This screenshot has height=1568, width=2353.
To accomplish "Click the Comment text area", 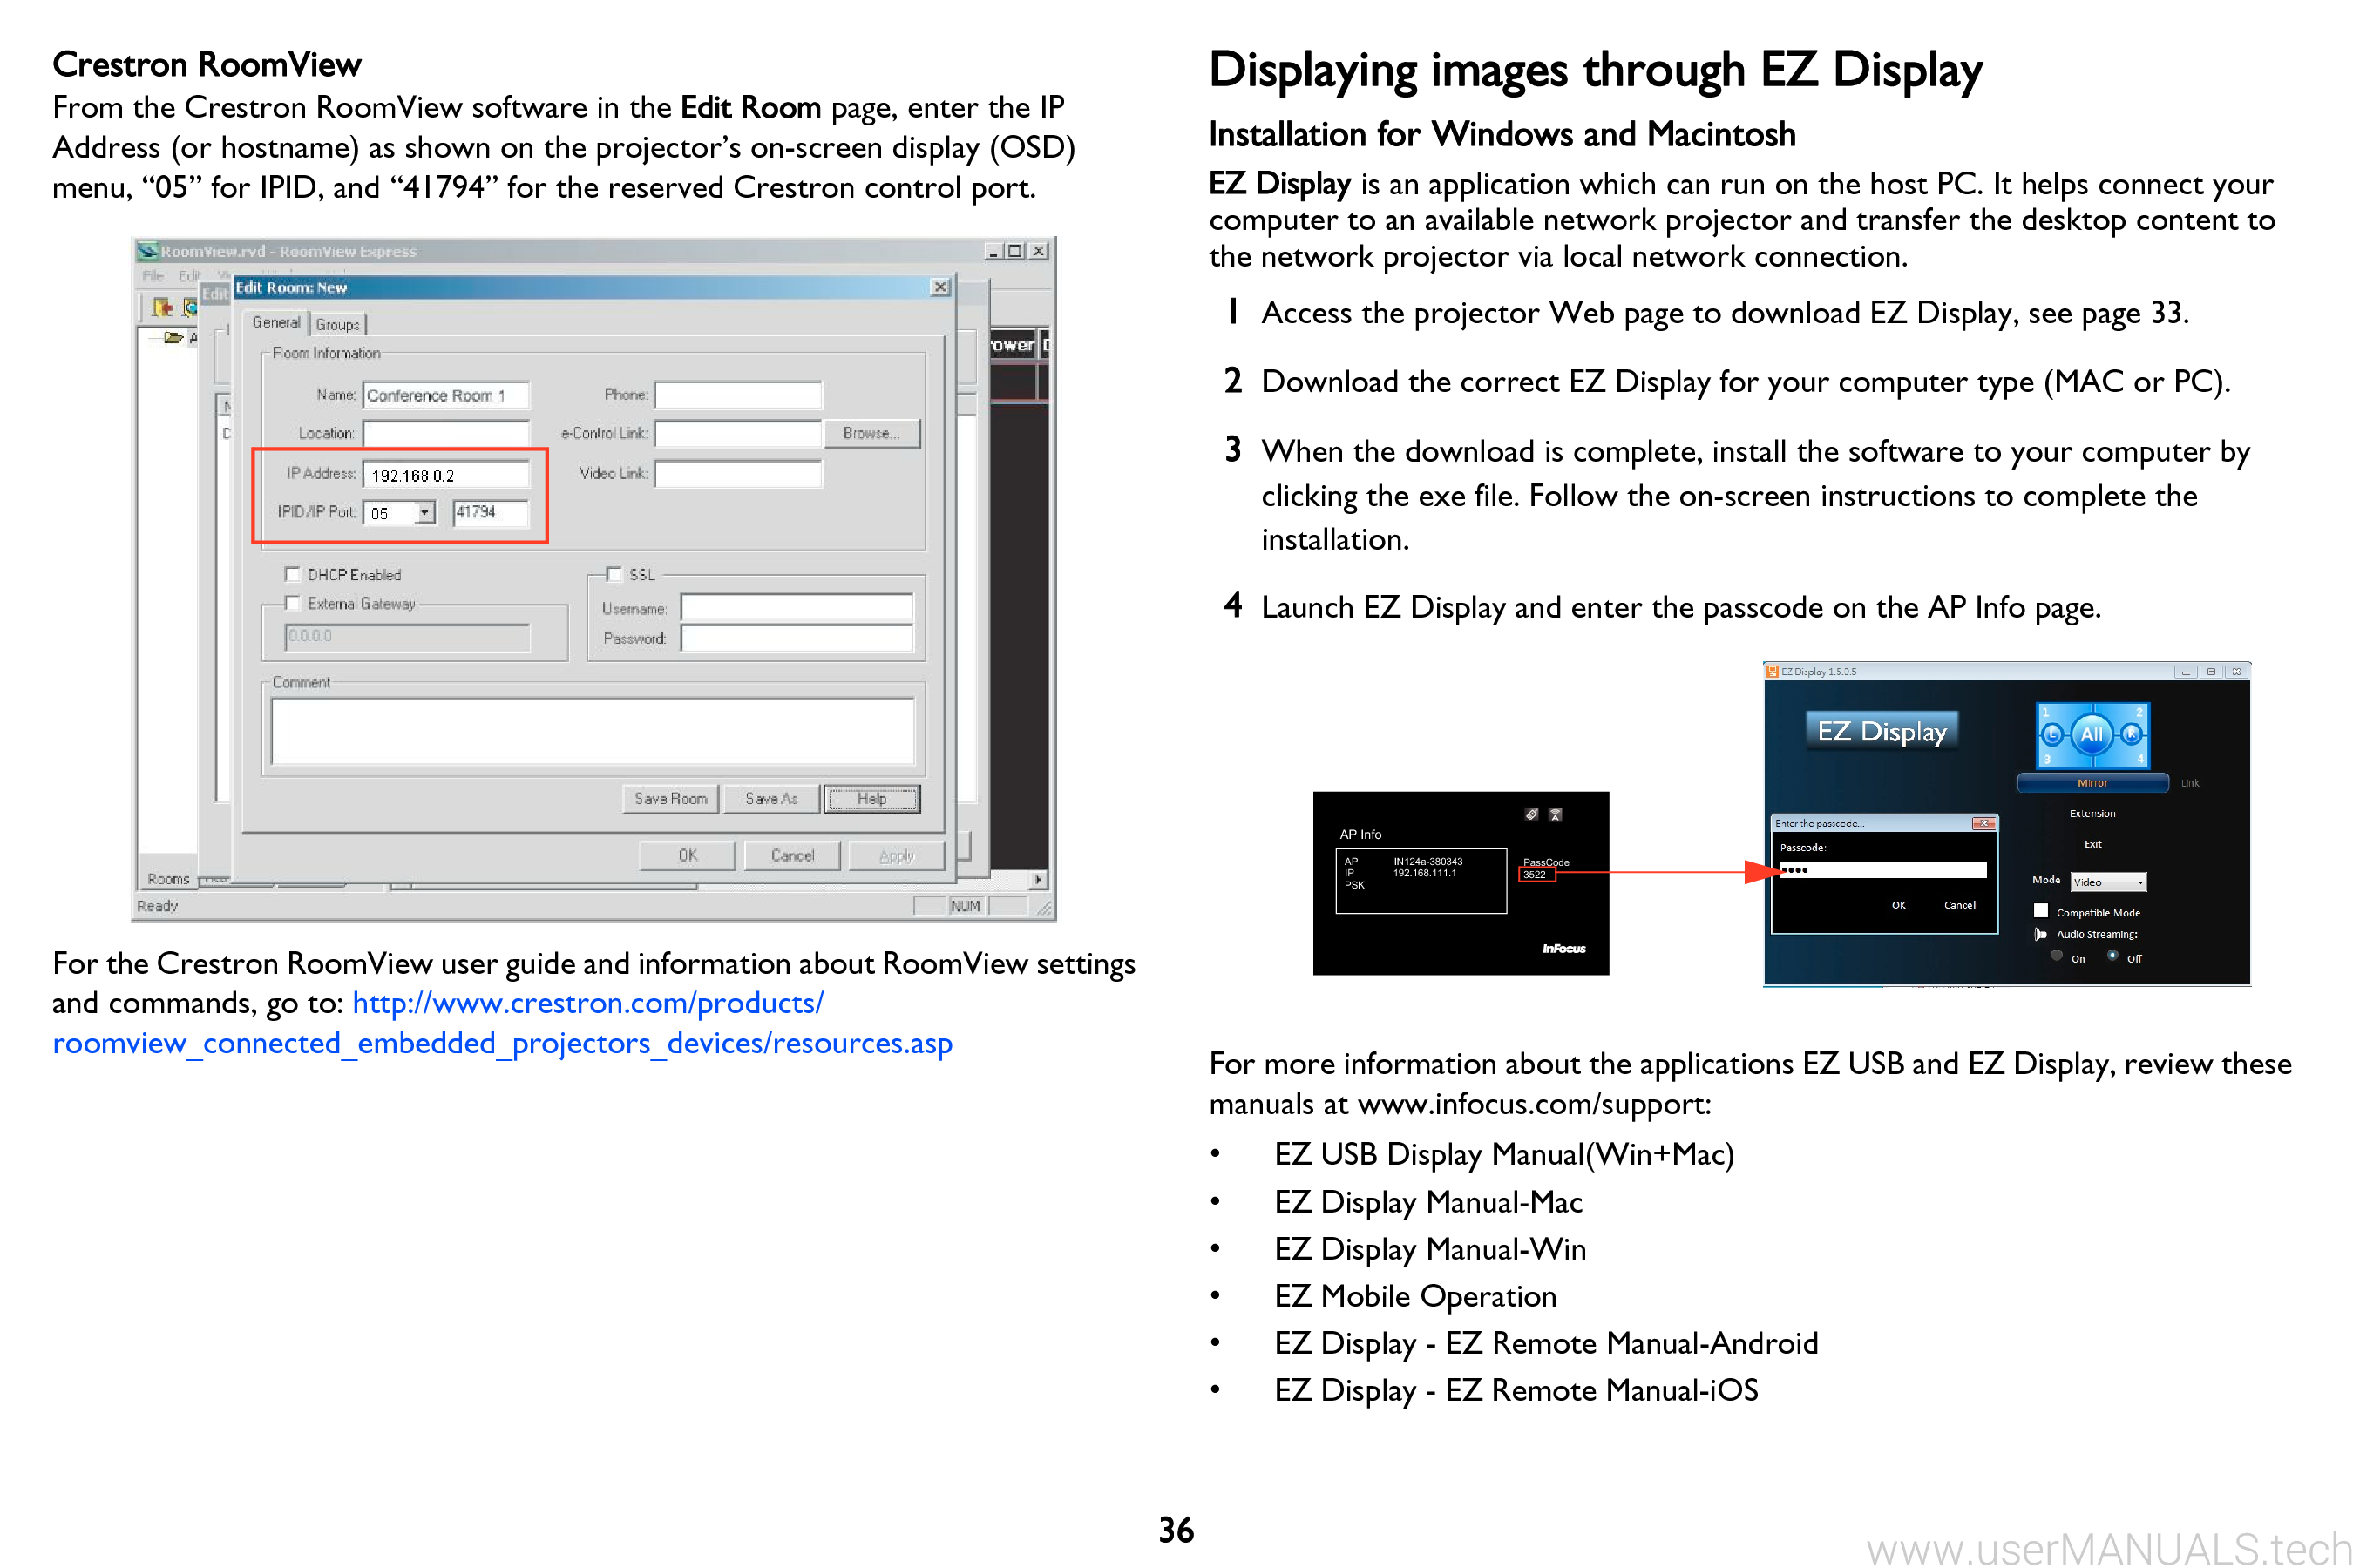I will [593, 732].
